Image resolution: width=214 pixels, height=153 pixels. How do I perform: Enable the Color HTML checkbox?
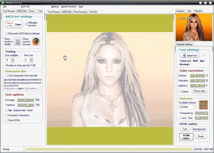coord(7,120)
